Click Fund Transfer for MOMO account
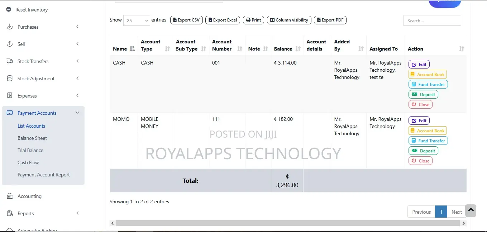 (428, 141)
